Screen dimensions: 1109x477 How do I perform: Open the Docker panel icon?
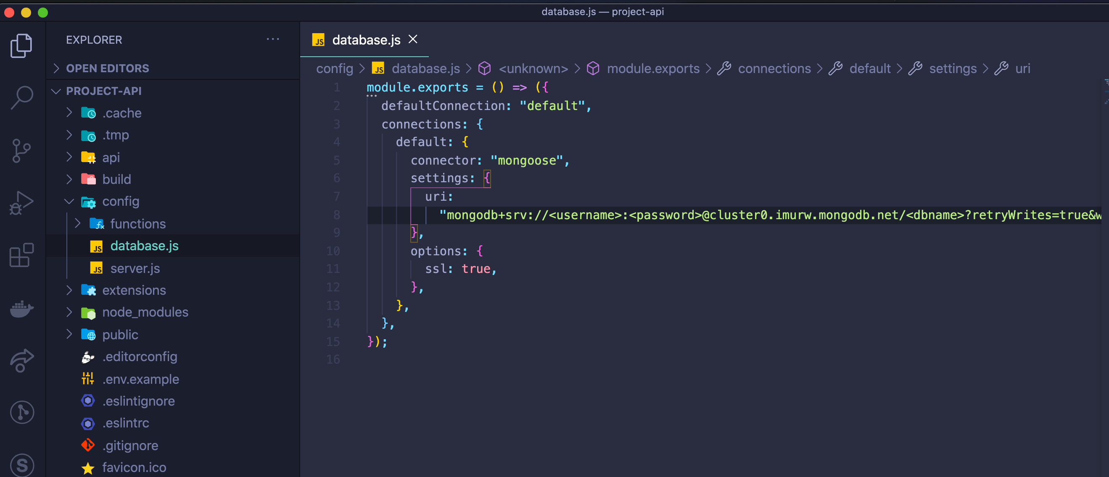[21, 308]
